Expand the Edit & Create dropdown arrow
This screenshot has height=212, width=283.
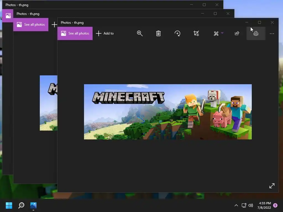tap(222, 33)
